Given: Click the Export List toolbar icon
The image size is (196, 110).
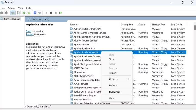Looking at the screenshot, I should pos(29,13).
